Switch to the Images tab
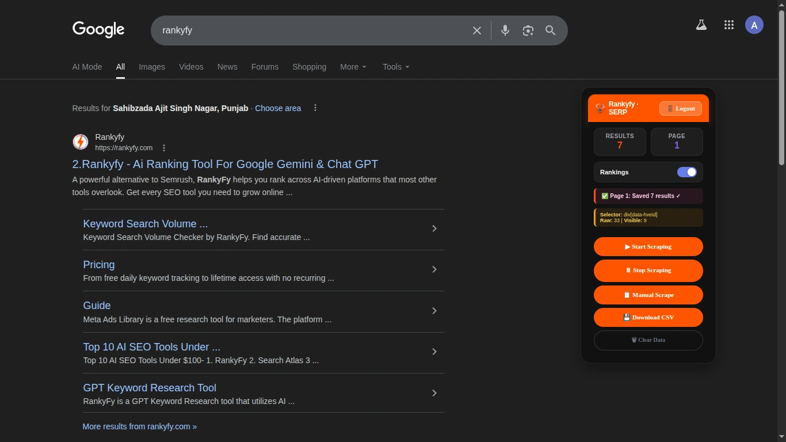786x442 pixels. coord(152,67)
